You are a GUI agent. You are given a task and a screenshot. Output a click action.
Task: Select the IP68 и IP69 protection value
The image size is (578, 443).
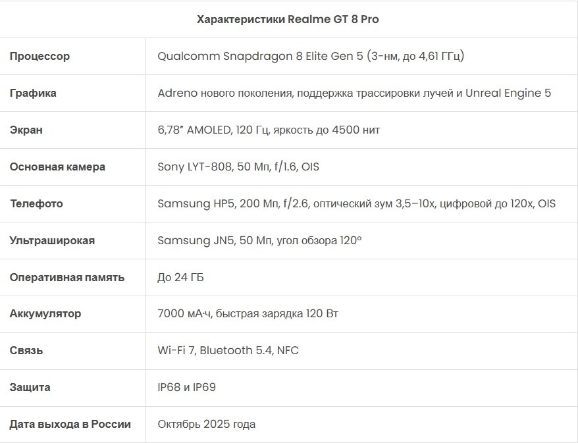pos(186,387)
